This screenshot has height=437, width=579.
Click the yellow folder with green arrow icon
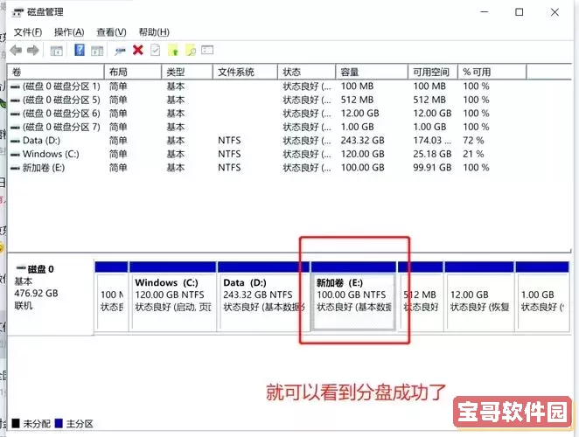point(173,50)
